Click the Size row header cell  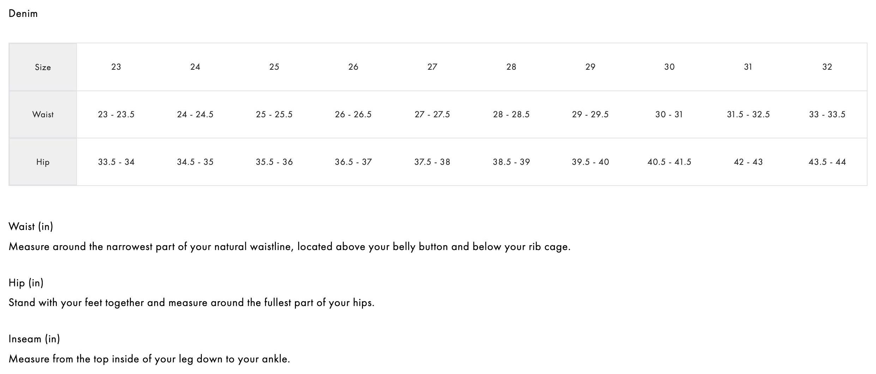(x=43, y=67)
